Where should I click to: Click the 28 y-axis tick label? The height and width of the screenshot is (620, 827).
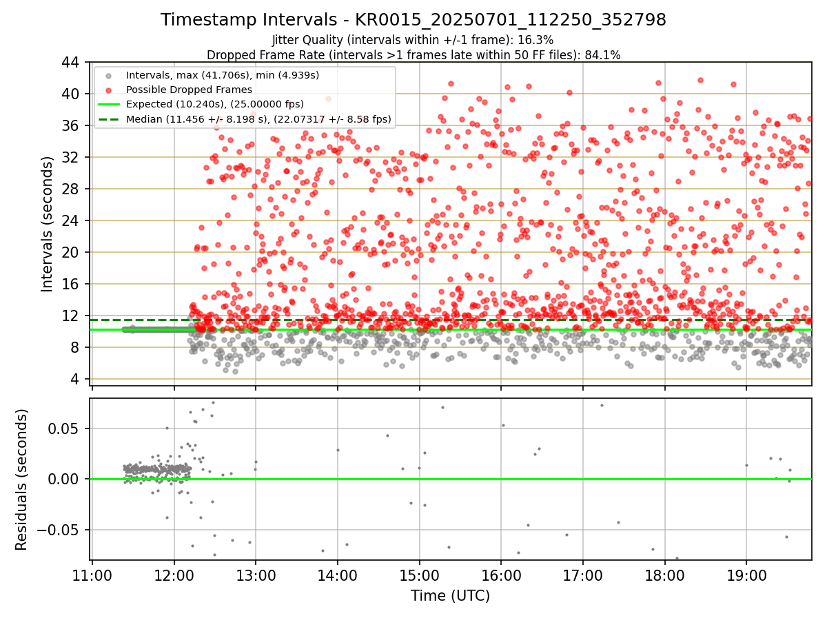(72, 189)
